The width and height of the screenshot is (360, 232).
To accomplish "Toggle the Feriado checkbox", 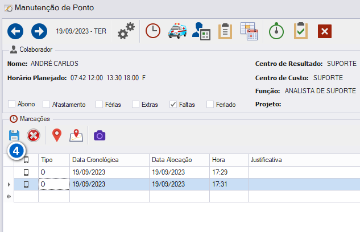I will coord(210,105).
